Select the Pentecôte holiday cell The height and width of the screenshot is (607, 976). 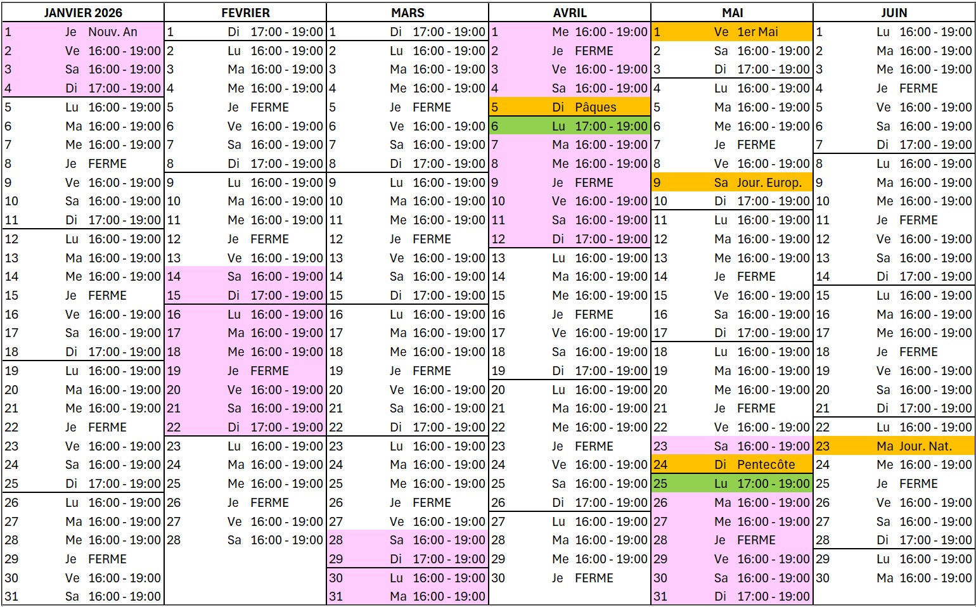tap(766, 464)
